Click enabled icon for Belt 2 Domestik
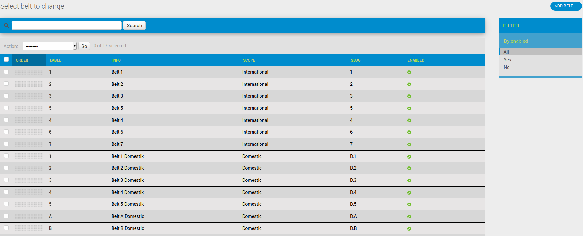583x236 pixels. (409, 168)
